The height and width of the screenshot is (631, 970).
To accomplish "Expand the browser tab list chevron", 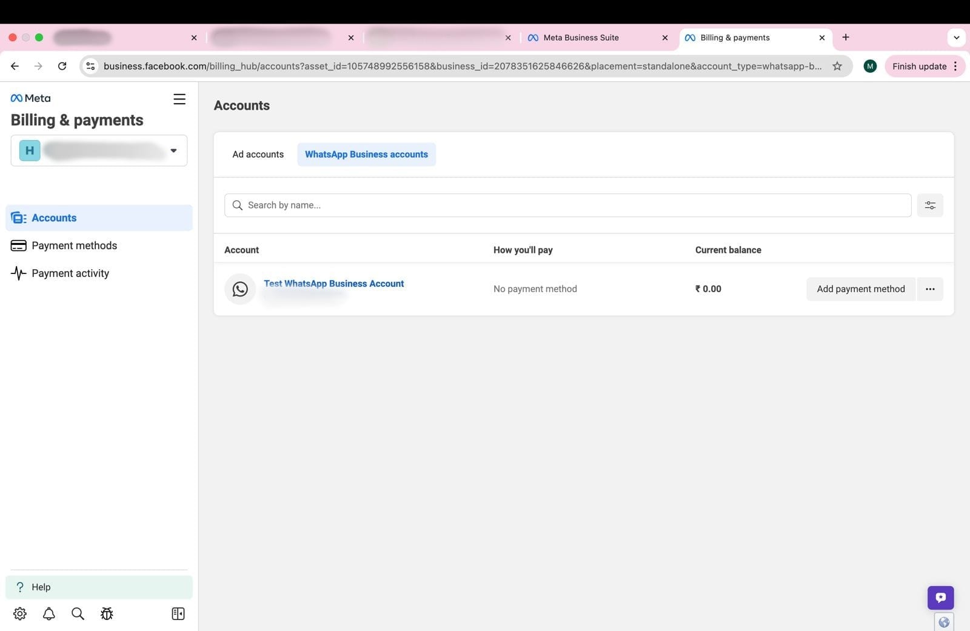I will tap(957, 38).
